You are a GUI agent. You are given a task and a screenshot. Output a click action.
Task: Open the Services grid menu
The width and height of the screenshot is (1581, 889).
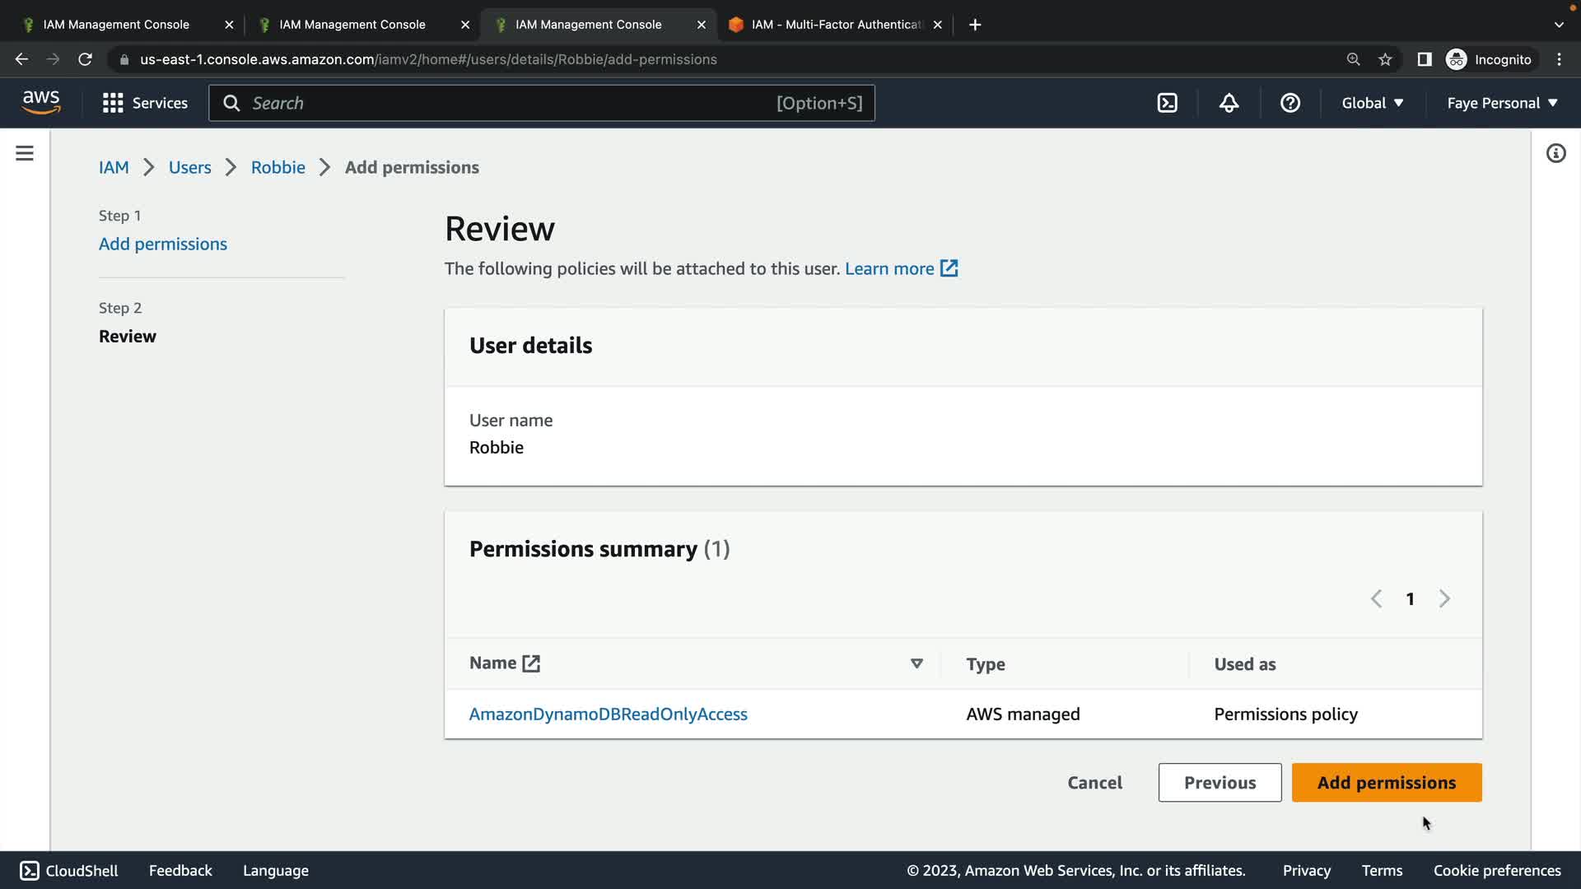113,103
